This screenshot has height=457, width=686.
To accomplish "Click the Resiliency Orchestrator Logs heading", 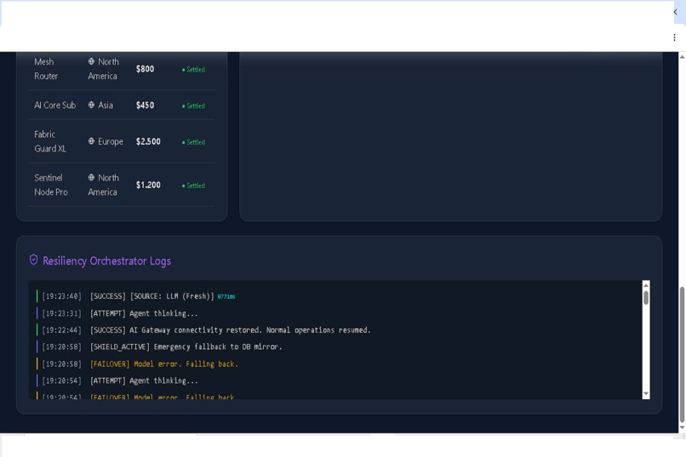I will (x=106, y=261).
